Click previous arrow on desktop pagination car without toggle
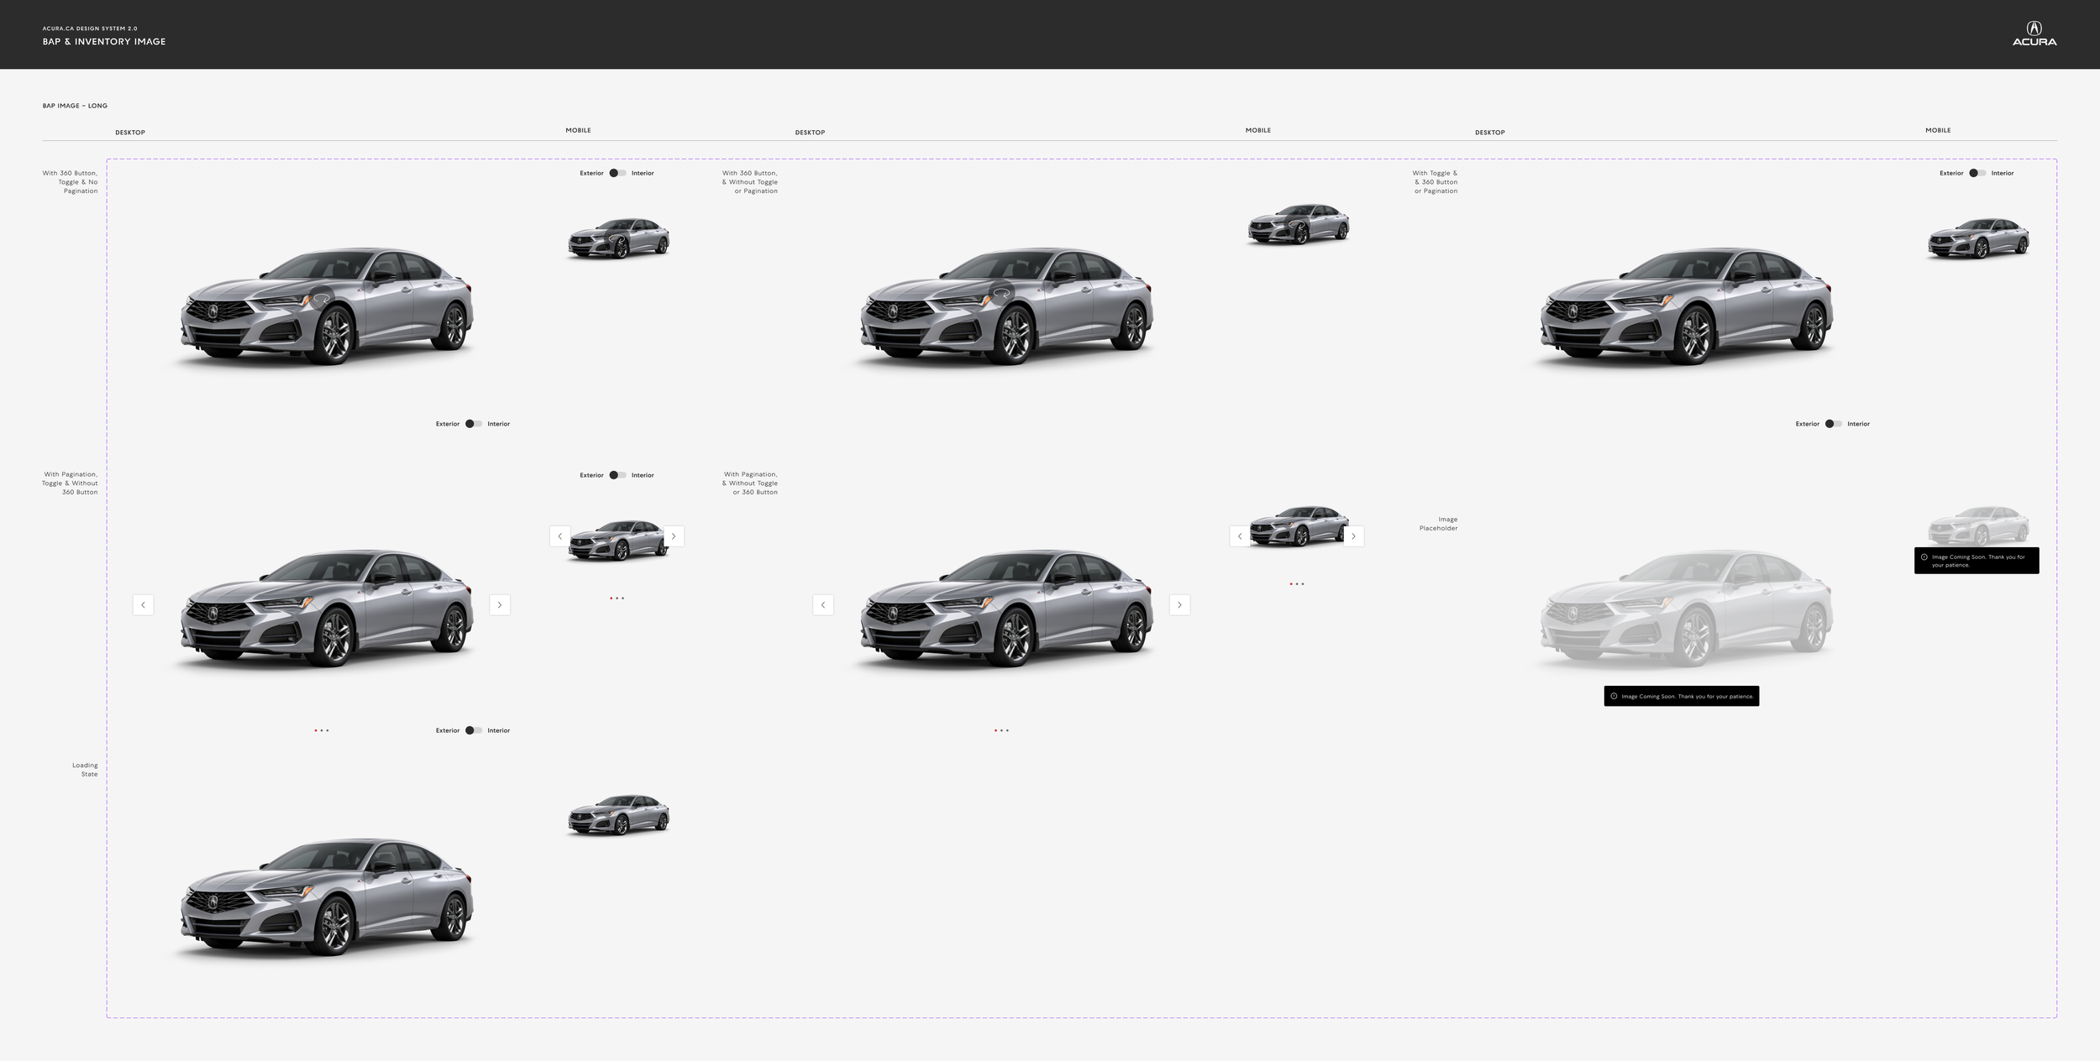Viewport: 2100px width, 1061px height. [x=823, y=604]
